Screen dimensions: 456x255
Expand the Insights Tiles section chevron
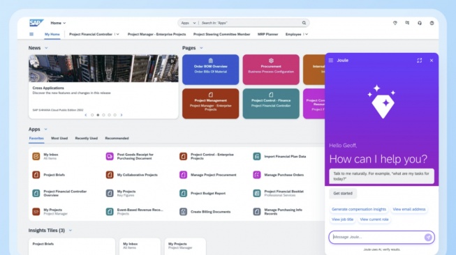70,231
